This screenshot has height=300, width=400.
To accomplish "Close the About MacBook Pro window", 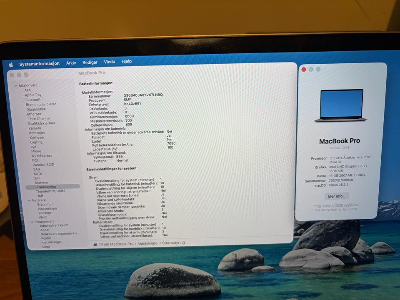I will (304, 70).
